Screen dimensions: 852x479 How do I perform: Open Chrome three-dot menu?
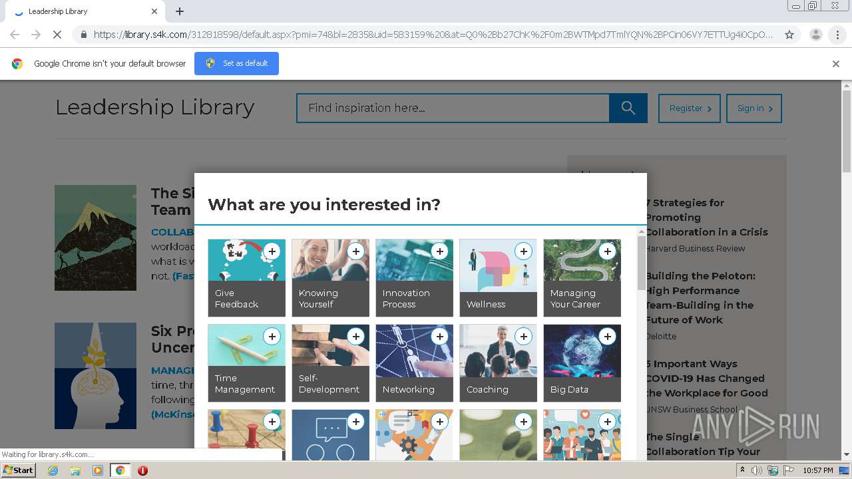(x=837, y=35)
